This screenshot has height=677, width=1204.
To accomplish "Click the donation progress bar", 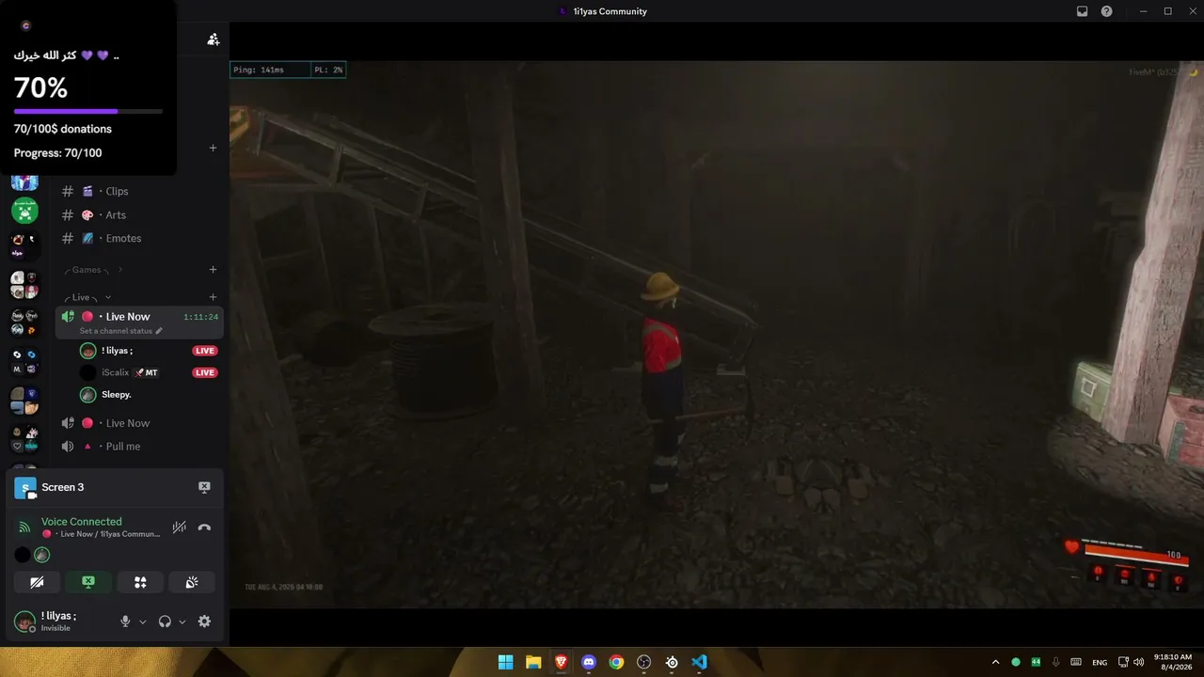I will (x=88, y=111).
